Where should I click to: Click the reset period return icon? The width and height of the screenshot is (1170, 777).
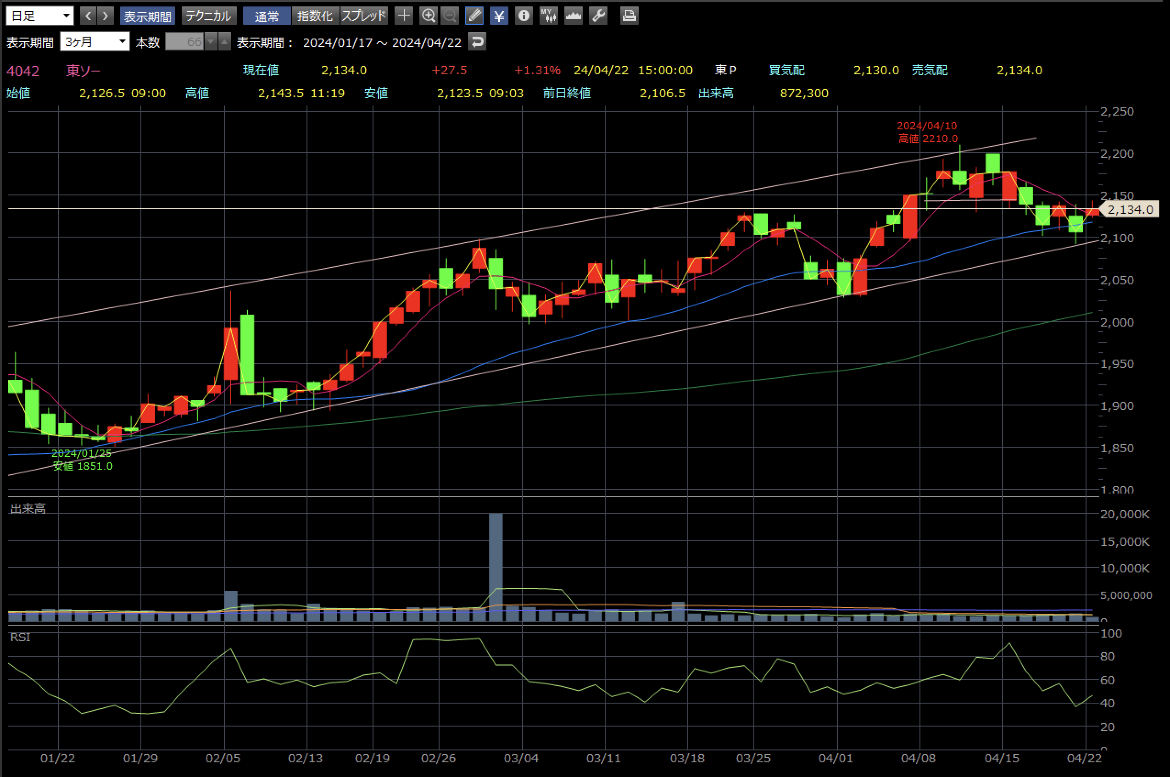(477, 42)
